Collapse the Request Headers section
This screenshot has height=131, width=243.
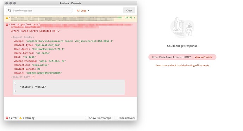11,37
